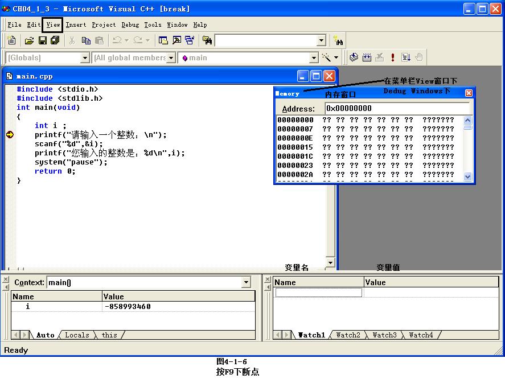The height and width of the screenshot is (379, 505).
Task: Click the Save All multiple-disk icon
Action: 55,40
